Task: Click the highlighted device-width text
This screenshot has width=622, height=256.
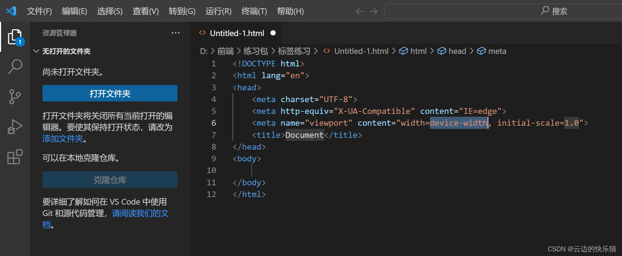Action: click(x=458, y=123)
